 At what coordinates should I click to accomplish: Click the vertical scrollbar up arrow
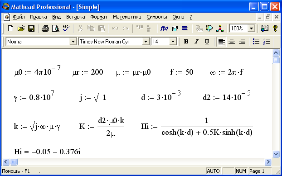click(276, 53)
